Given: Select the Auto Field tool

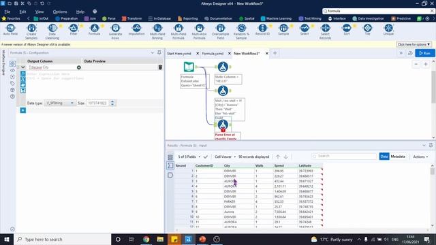Looking at the screenshot, I should 10,30.
